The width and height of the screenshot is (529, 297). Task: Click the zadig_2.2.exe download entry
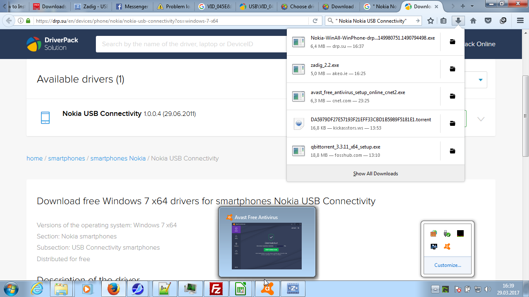pos(363,69)
